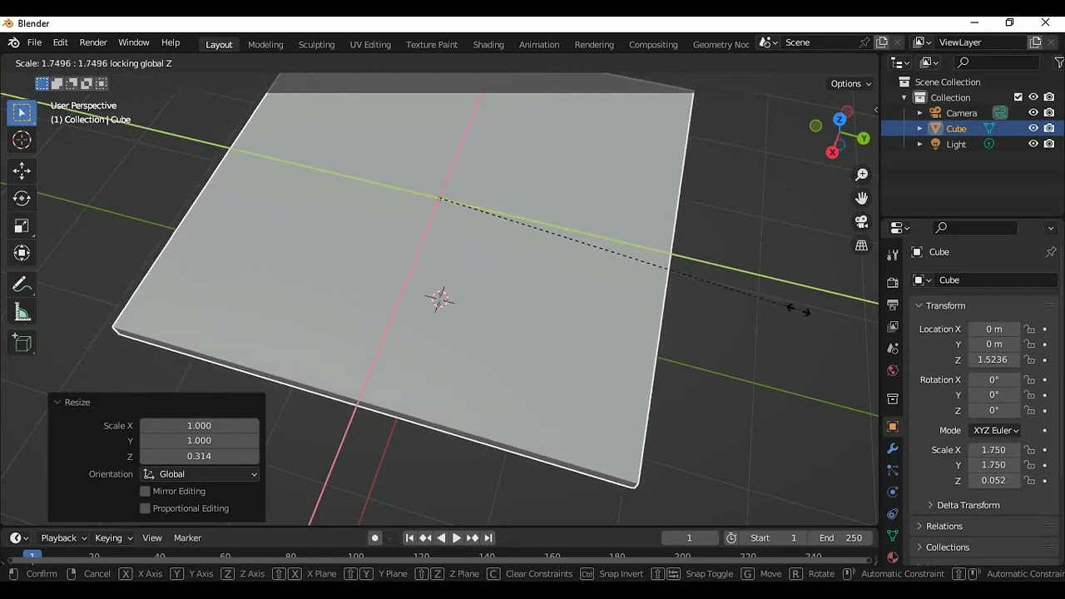Collapse the Transform panel
Screen dimensions: 1065x599
[946, 305]
